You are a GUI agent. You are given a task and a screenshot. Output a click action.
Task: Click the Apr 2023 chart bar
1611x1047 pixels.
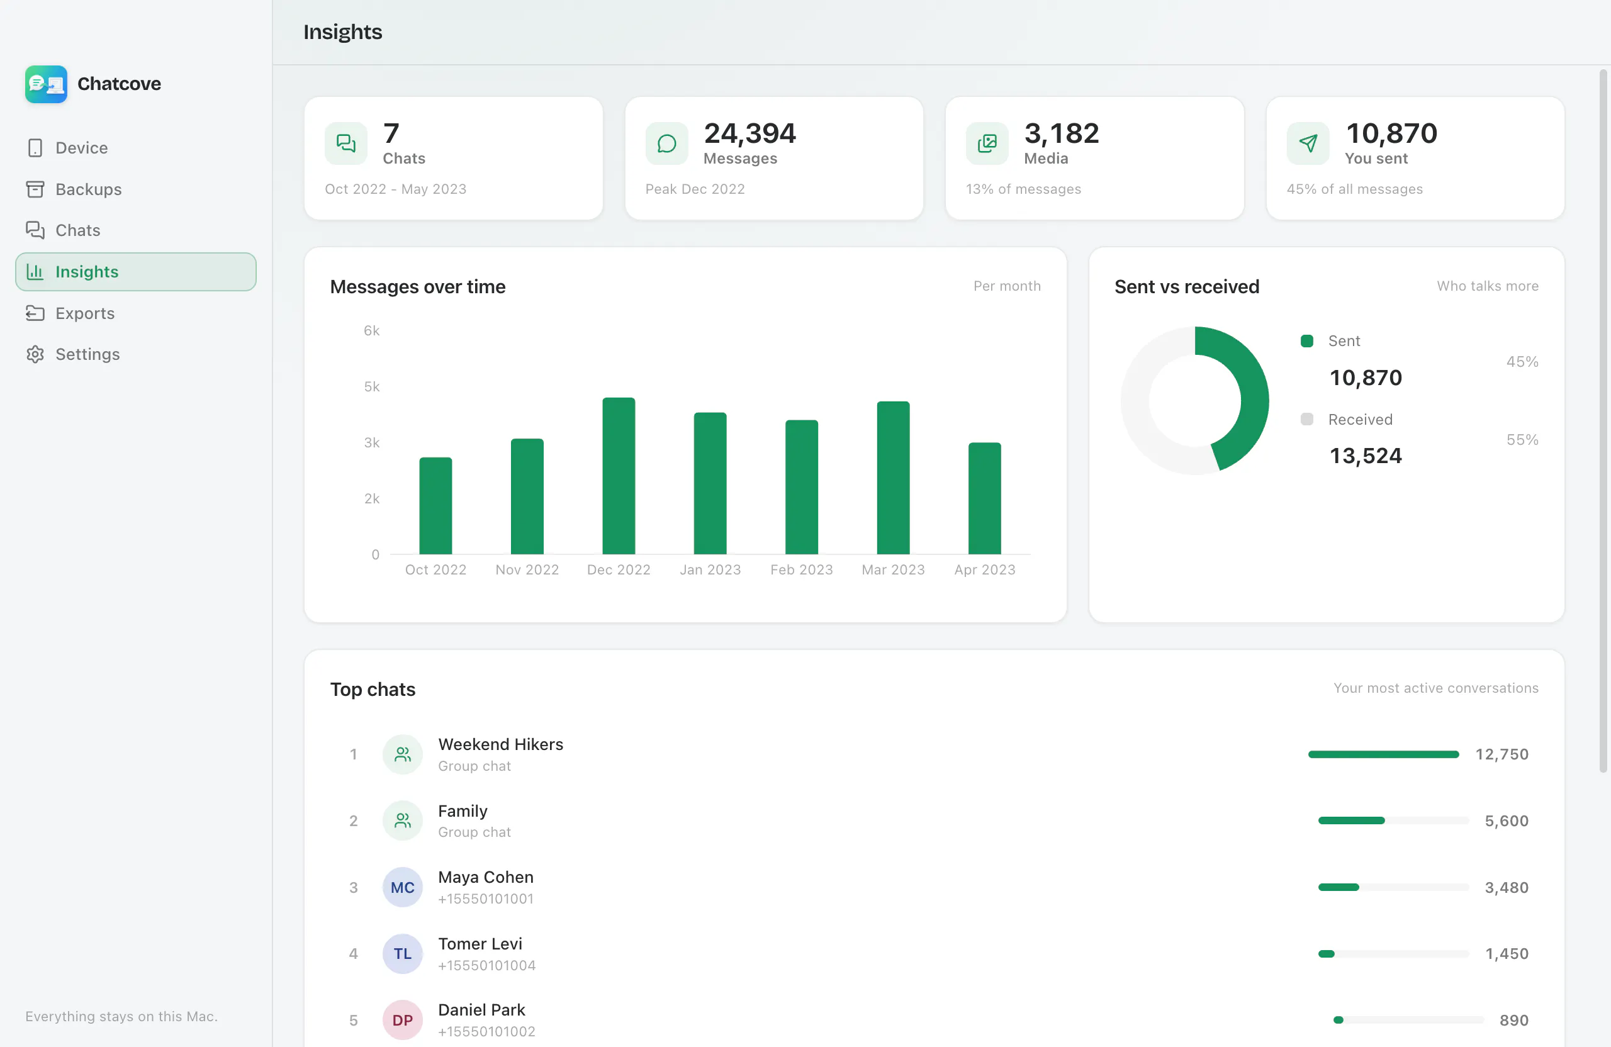pyautogui.click(x=985, y=498)
